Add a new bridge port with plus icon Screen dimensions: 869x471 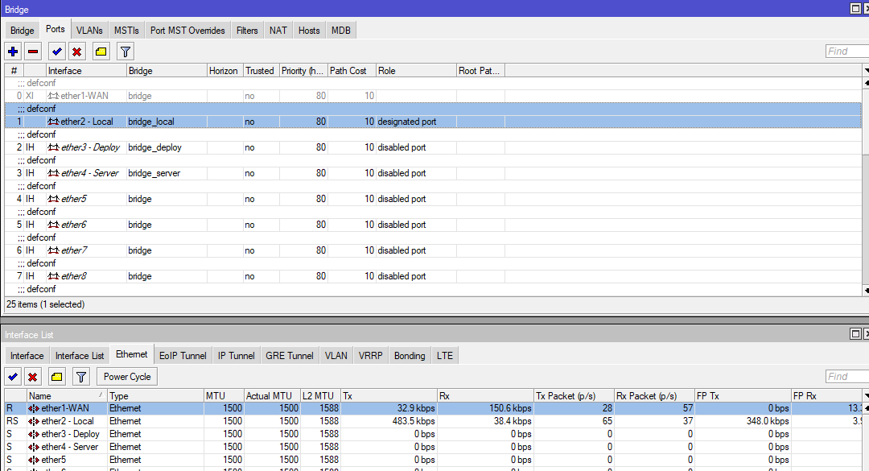[13, 52]
